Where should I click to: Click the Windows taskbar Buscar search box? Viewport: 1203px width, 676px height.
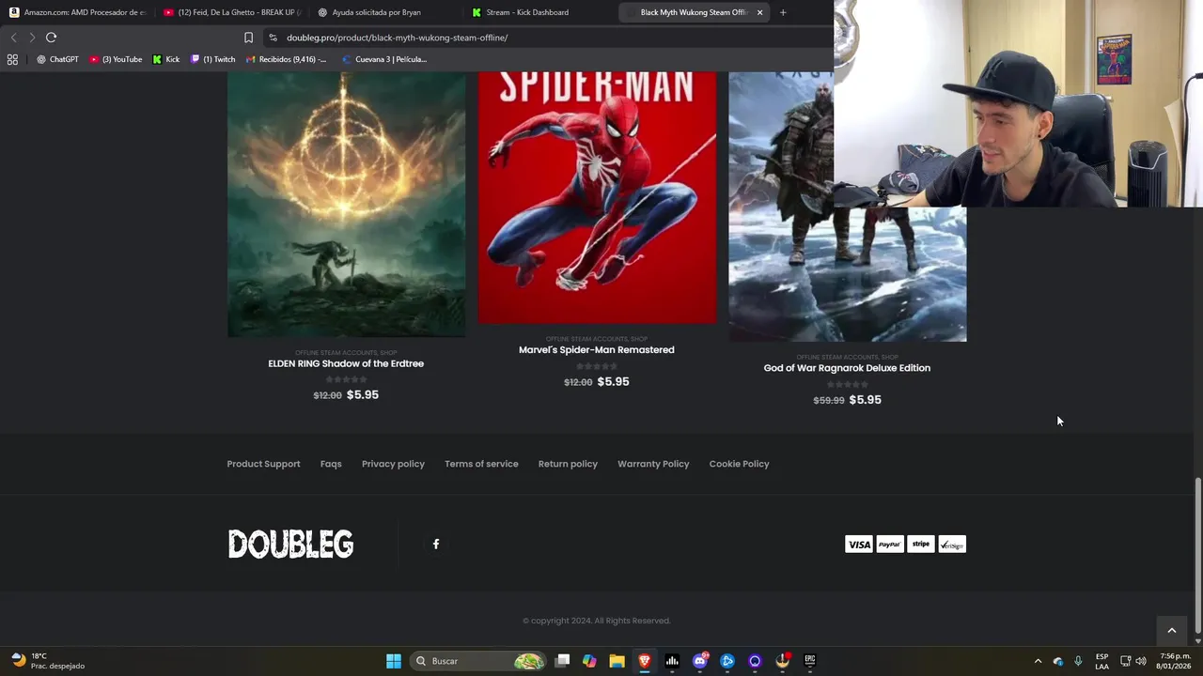(479, 661)
